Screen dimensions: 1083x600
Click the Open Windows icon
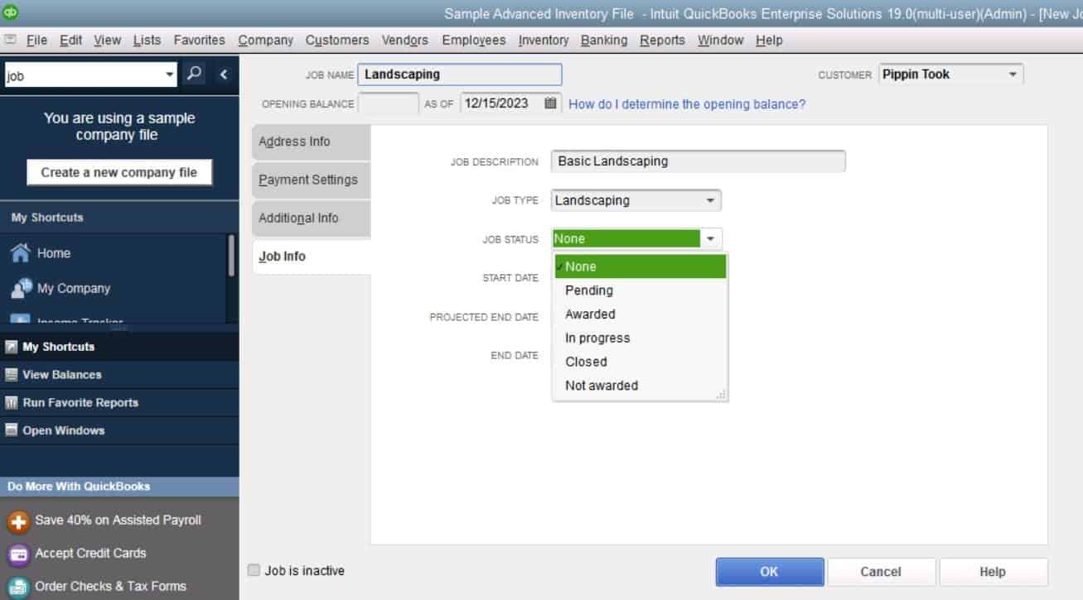(12, 430)
